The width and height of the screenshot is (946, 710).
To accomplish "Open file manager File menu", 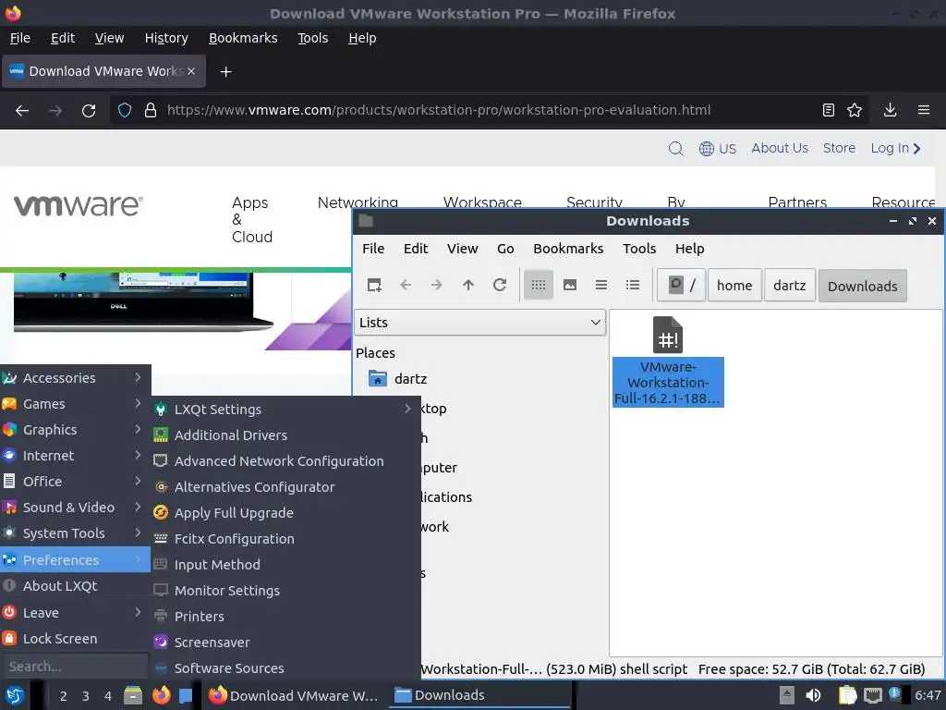I will click(373, 249).
